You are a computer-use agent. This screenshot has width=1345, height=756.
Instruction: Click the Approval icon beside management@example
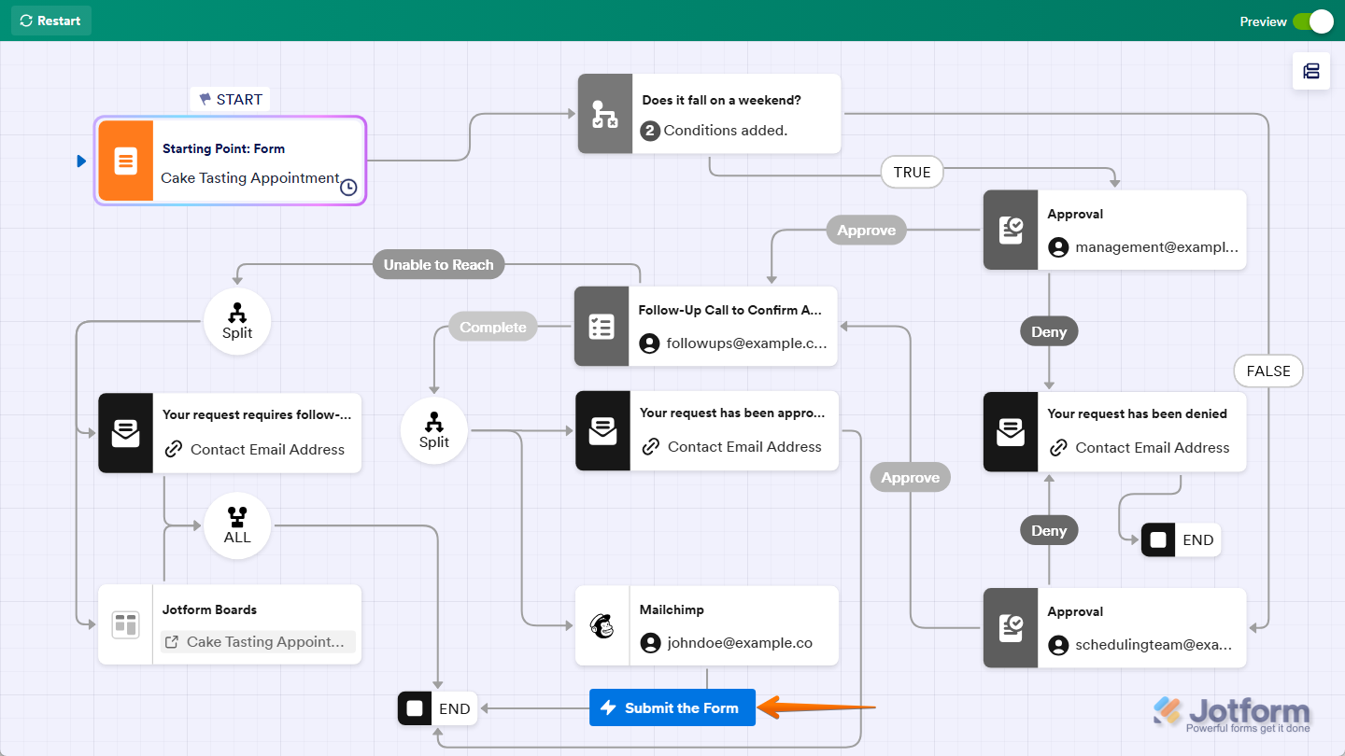click(x=1011, y=230)
